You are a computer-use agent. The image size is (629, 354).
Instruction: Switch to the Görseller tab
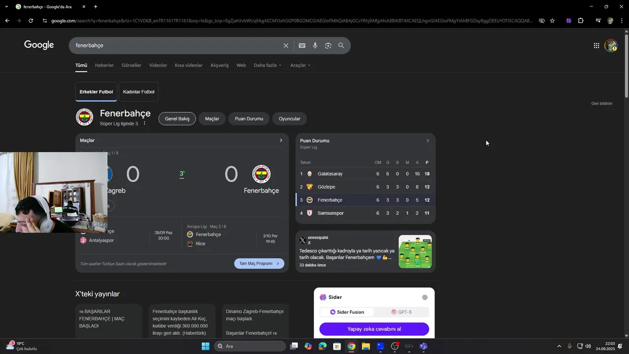click(131, 65)
